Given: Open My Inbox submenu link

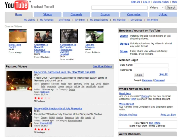Looking at the screenshot, I should click(80, 20).
